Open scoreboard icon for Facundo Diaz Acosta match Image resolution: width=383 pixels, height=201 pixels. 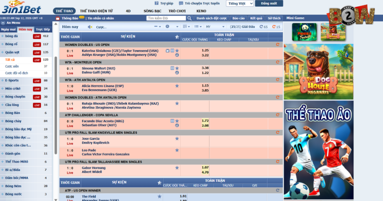click(172, 121)
